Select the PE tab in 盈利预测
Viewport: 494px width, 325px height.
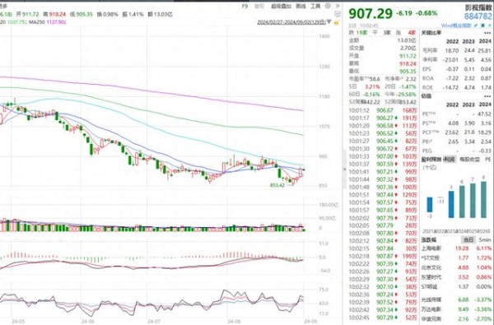click(x=487, y=160)
